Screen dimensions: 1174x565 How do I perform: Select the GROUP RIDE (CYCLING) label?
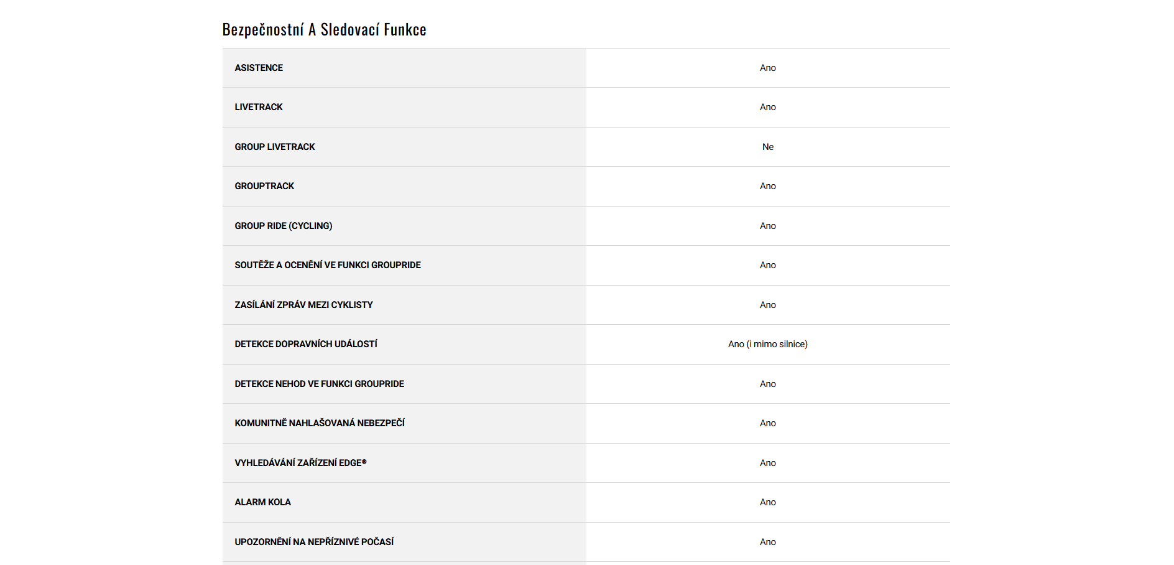[x=284, y=226]
